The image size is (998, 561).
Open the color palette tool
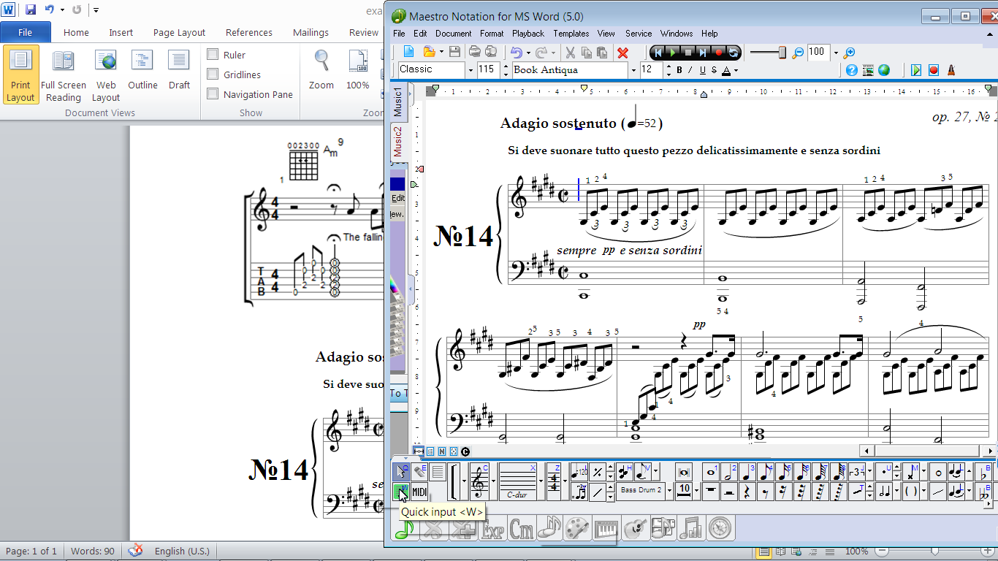pos(576,527)
